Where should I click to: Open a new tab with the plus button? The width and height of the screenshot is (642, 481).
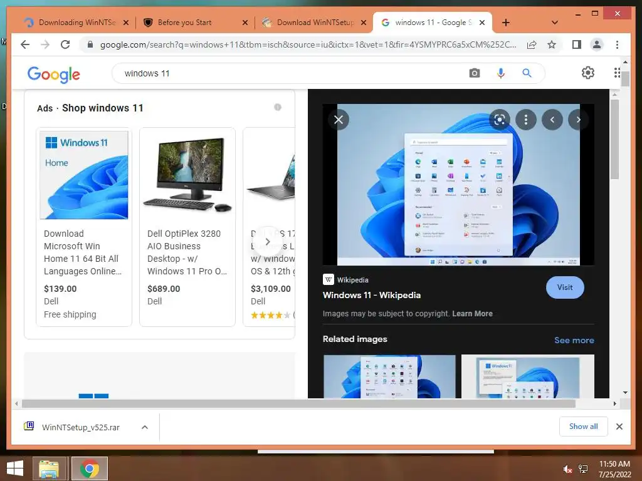pyautogui.click(x=506, y=23)
